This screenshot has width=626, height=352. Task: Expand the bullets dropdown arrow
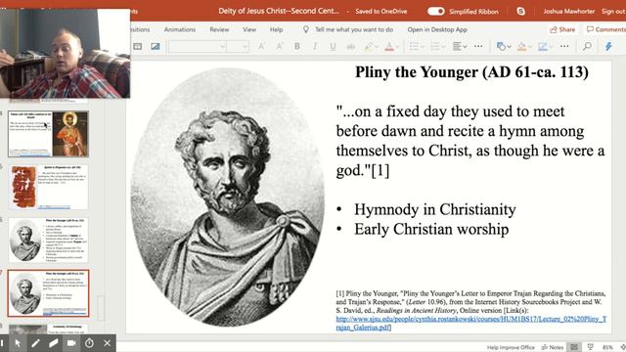tap(422, 47)
